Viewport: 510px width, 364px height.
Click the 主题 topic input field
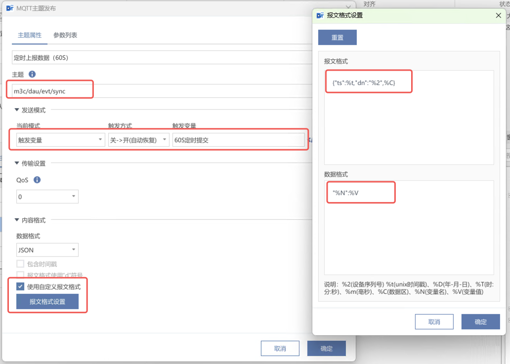click(x=52, y=91)
